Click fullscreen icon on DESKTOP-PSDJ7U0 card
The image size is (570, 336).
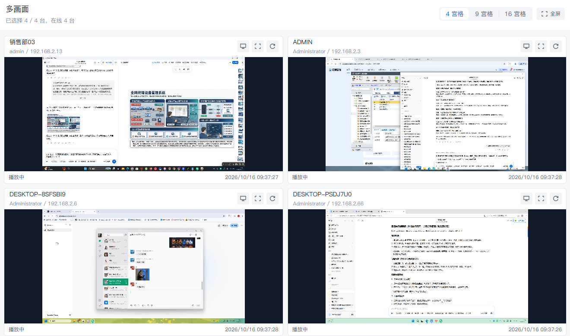pos(541,198)
